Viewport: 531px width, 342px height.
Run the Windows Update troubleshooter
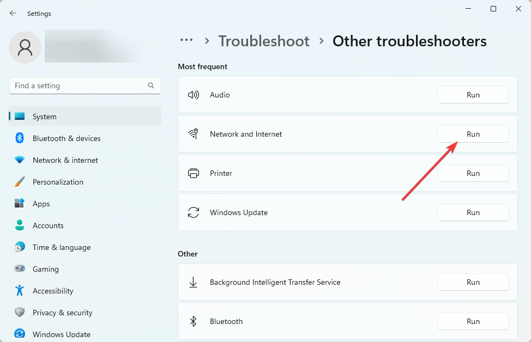[473, 212]
